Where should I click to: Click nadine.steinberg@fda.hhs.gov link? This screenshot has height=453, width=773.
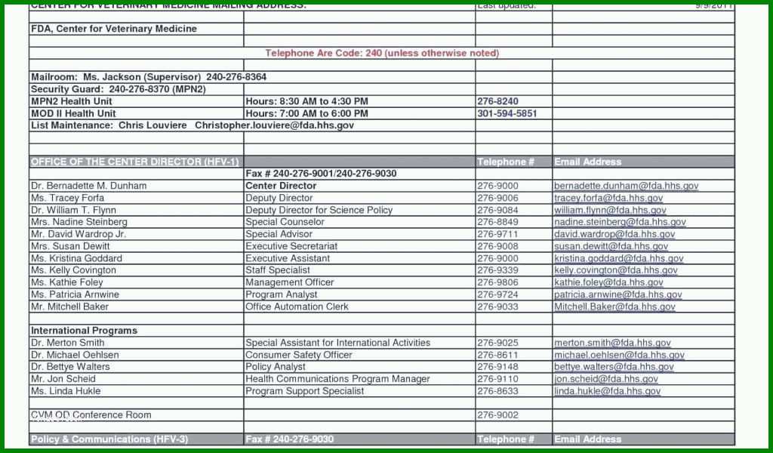click(x=620, y=222)
